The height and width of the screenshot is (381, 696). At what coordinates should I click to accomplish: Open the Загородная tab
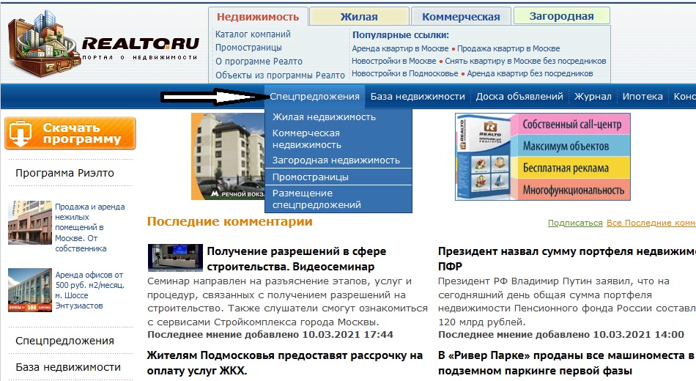click(x=561, y=16)
